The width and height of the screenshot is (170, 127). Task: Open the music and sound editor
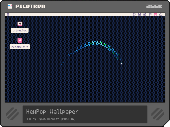pyautogui.click(x=150, y=14)
